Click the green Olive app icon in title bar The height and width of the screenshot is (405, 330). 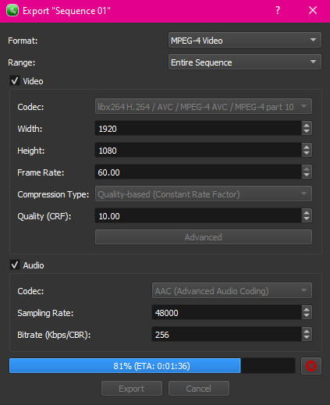(12, 11)
